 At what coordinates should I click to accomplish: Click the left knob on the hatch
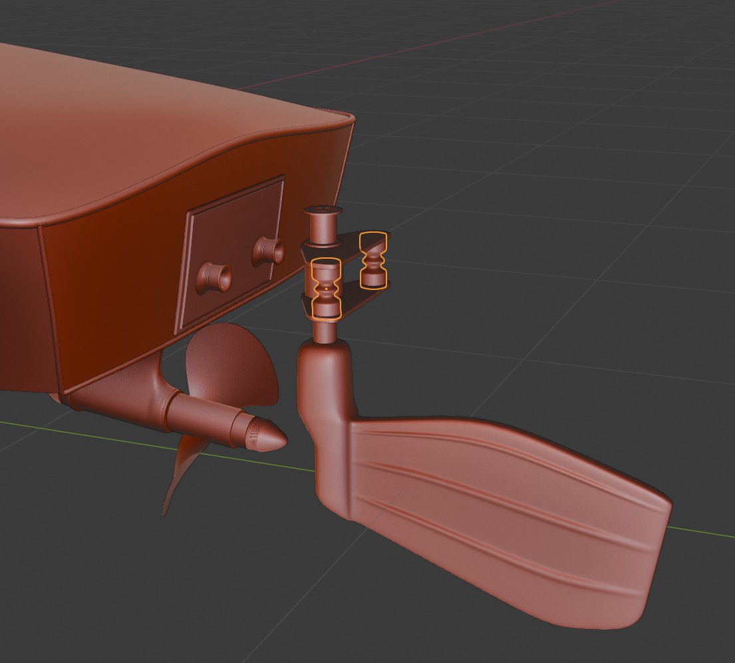tap(214, 277)
